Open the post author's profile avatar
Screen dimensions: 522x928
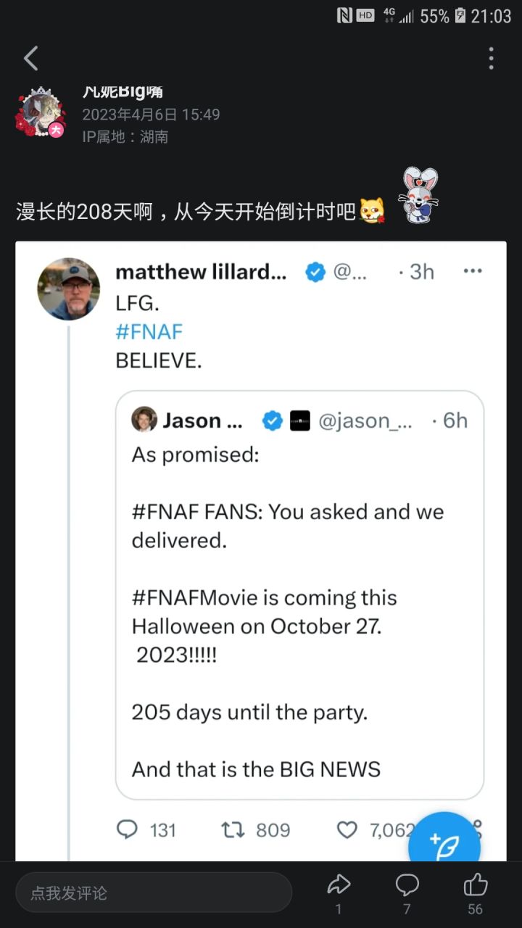pos(40,114)
